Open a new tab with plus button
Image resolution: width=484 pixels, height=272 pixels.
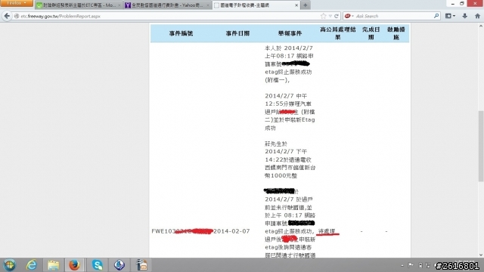click(x=306, y=5)
